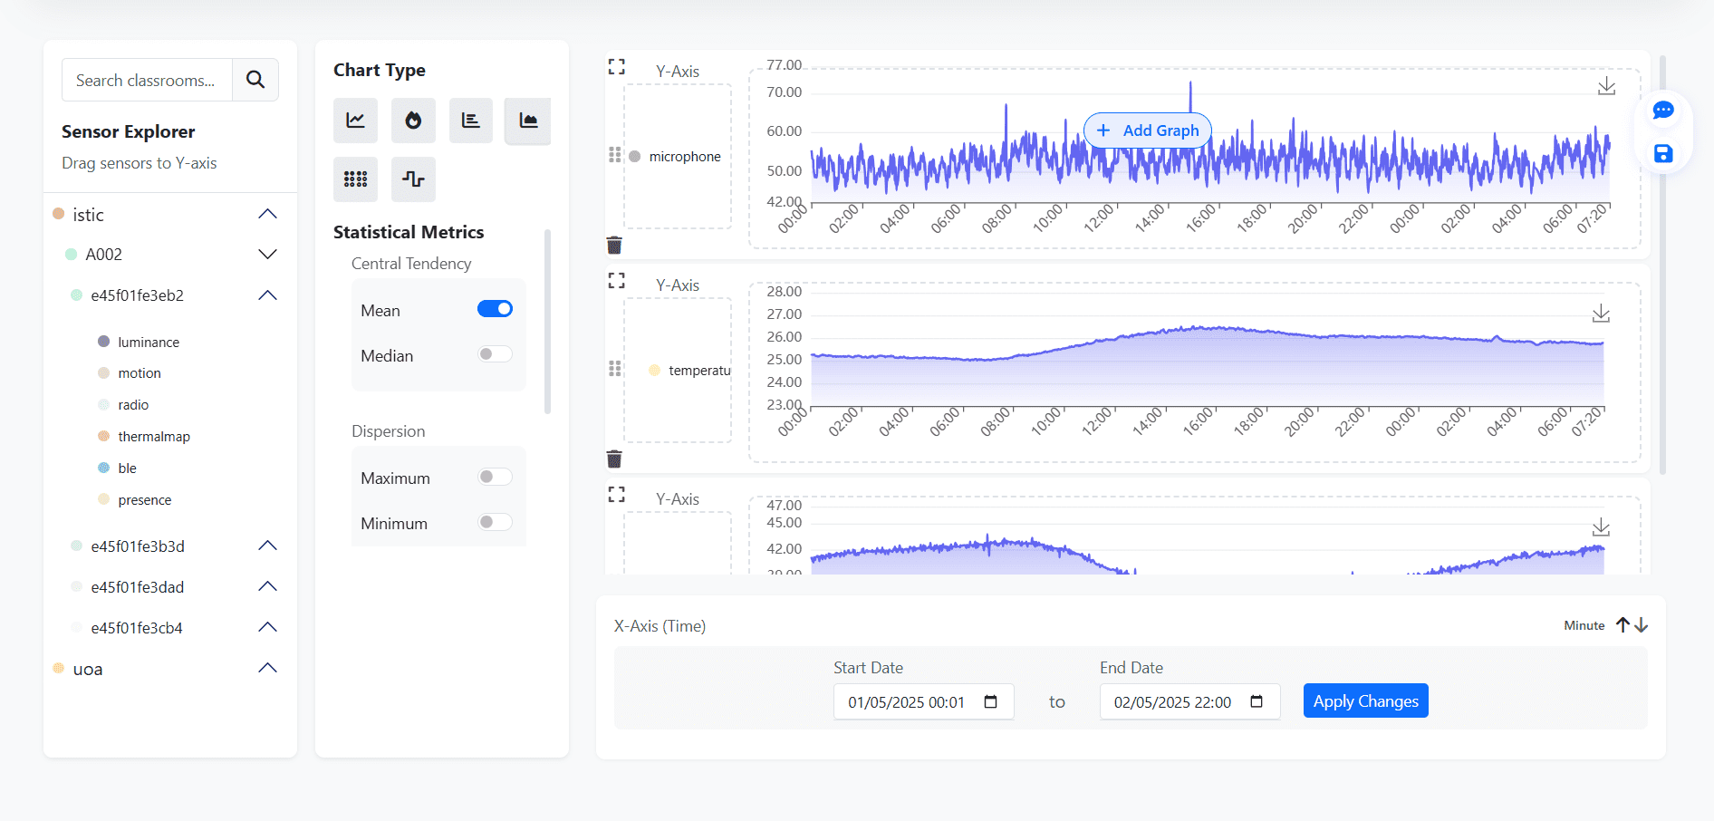
Task: Open the chat bubble icon
Action: point(1663,111)
